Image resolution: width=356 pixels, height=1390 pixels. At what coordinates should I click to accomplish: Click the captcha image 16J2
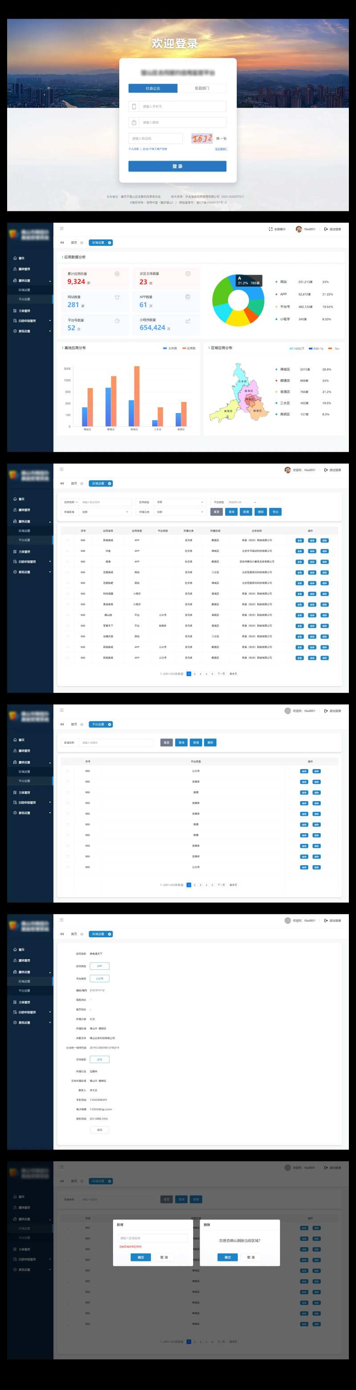pyautogui.click(x=202, y=139)
